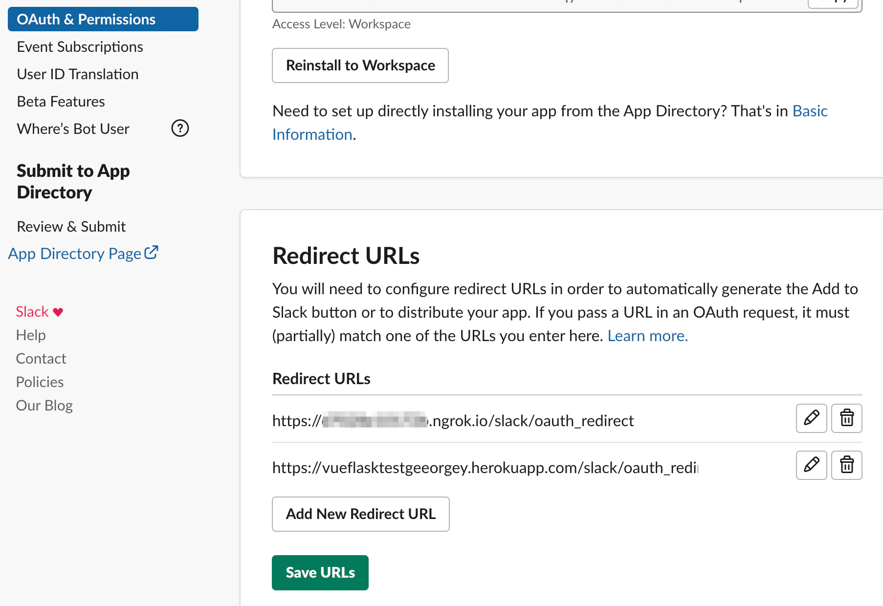Click Reinstall to Workspace button
This screenshot has height=606, width=883.
coord(360,65)
